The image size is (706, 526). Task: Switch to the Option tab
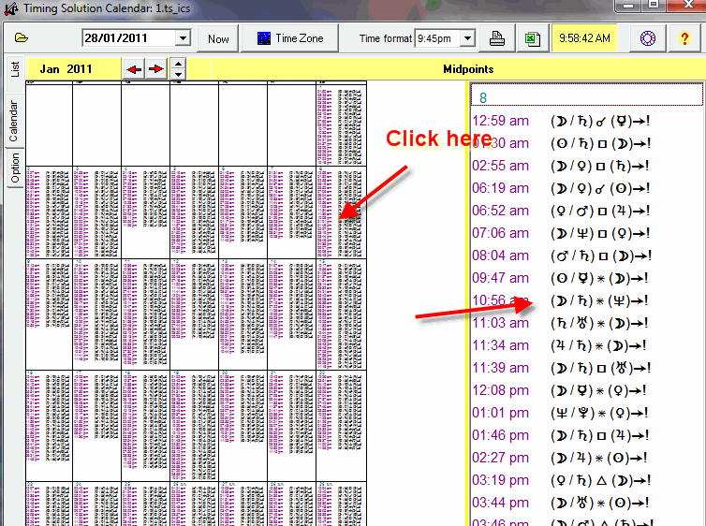(x=14, y=168)
